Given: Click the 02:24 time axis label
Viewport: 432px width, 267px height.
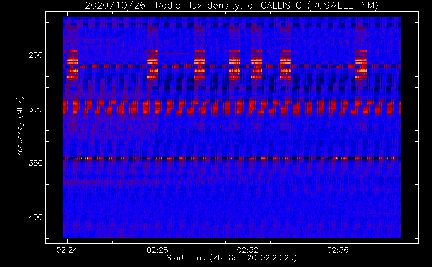Looking at the screenshot, I should pyautogui.click(x=67, y=250).
